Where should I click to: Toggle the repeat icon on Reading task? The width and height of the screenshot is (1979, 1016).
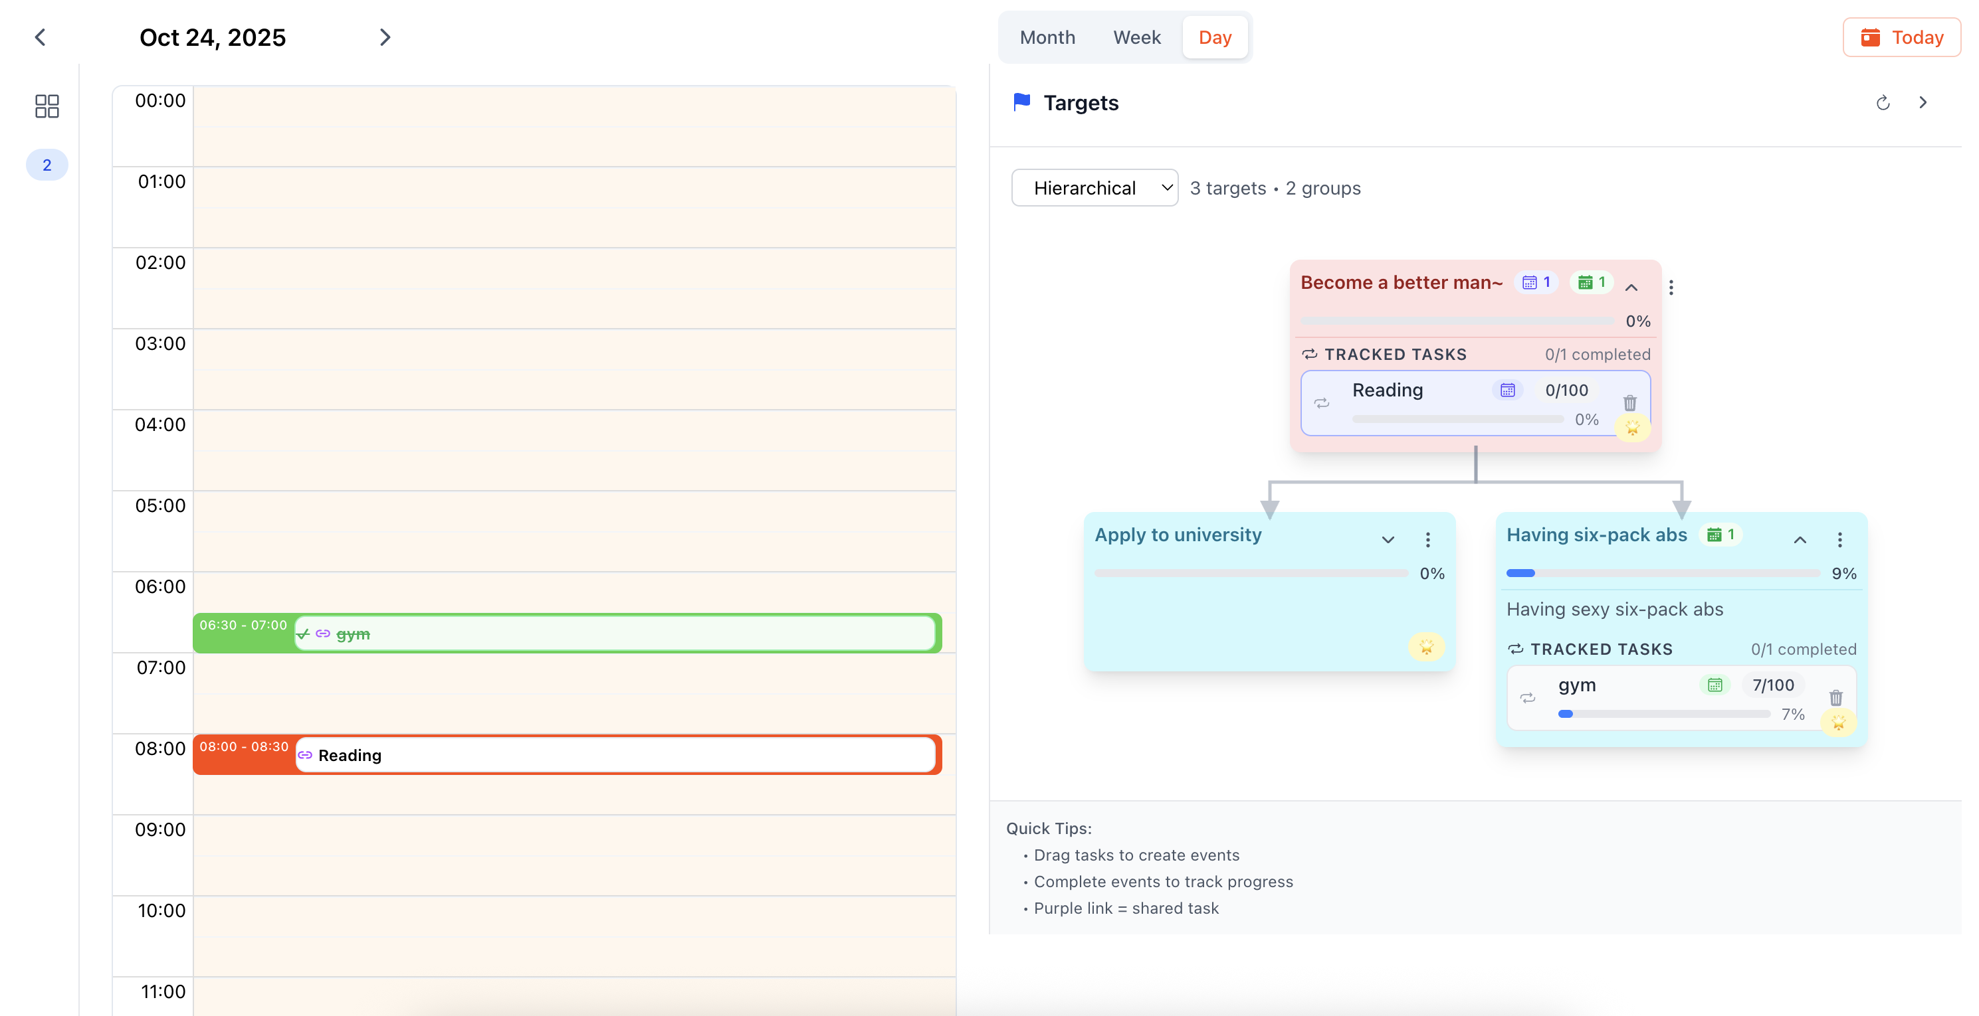[1321, 403]
